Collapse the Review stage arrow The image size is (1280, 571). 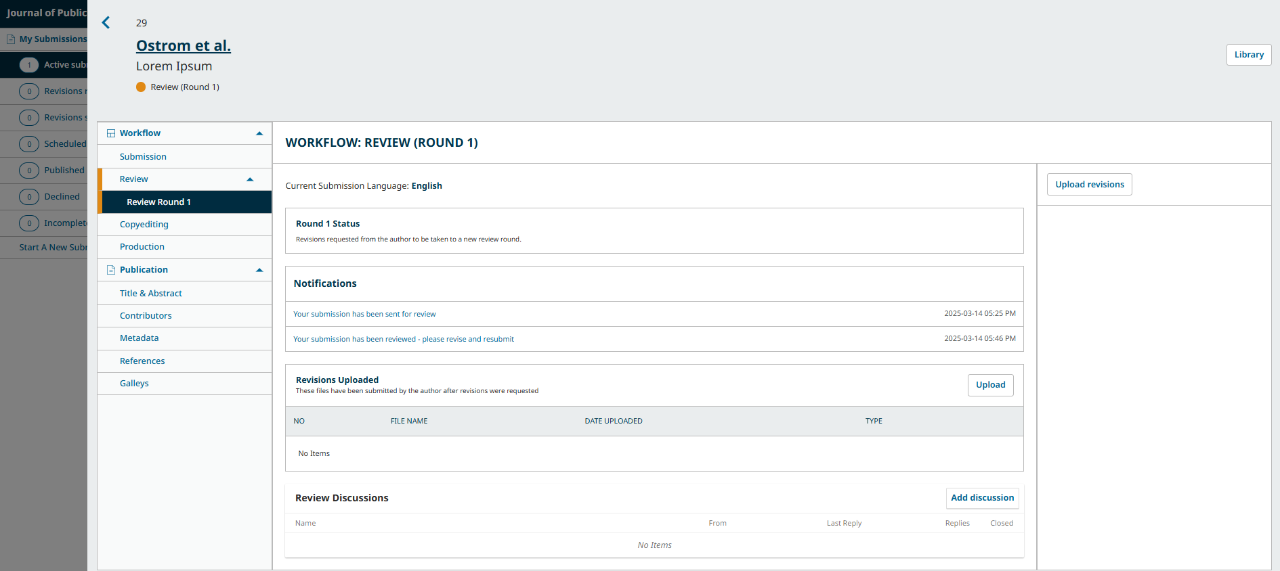(250, 179)
